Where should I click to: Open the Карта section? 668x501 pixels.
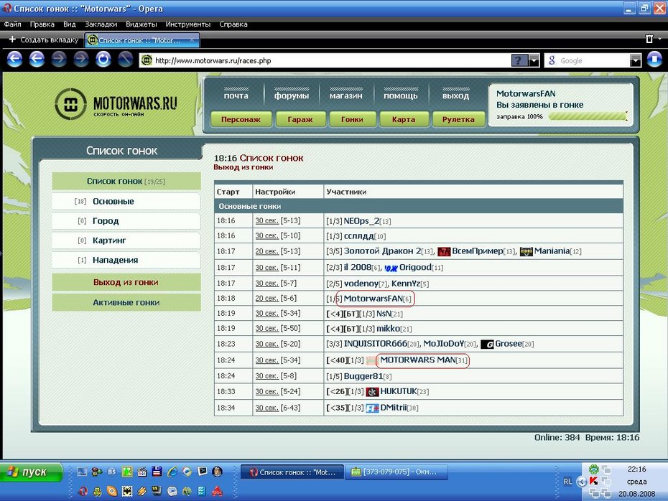click(x=404, y=119)
